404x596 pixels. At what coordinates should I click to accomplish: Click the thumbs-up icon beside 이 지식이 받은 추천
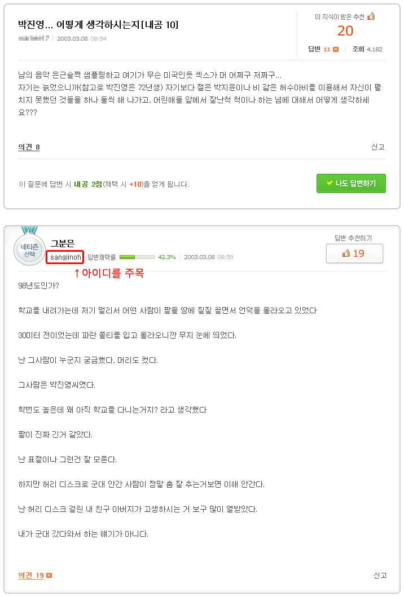click(x=371, y=16)
